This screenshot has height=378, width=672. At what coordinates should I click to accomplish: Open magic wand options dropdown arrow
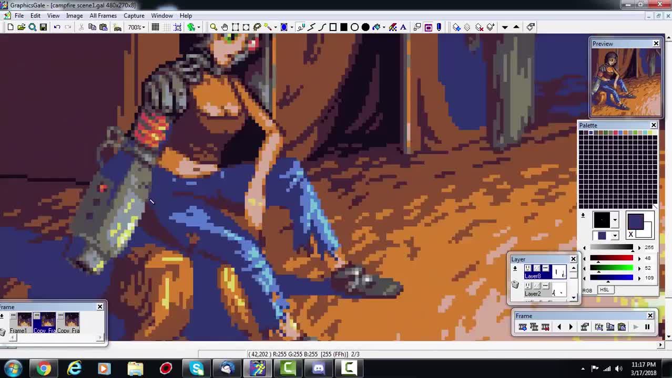276,27
